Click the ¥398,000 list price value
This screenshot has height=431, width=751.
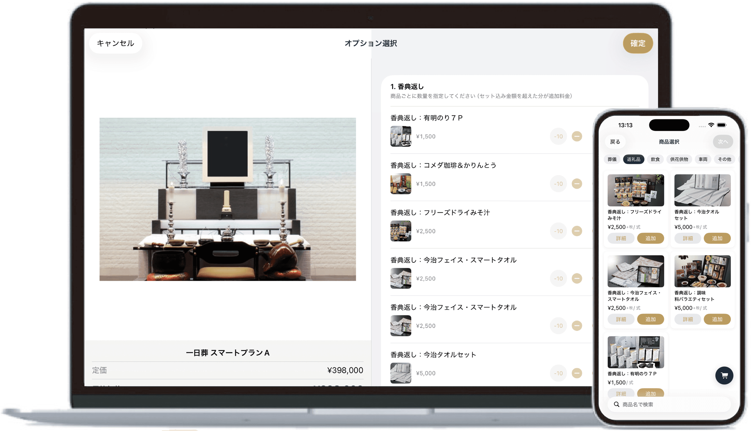345,370
